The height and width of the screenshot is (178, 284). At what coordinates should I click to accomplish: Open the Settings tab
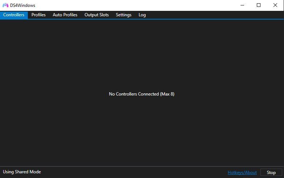[124, 15]
